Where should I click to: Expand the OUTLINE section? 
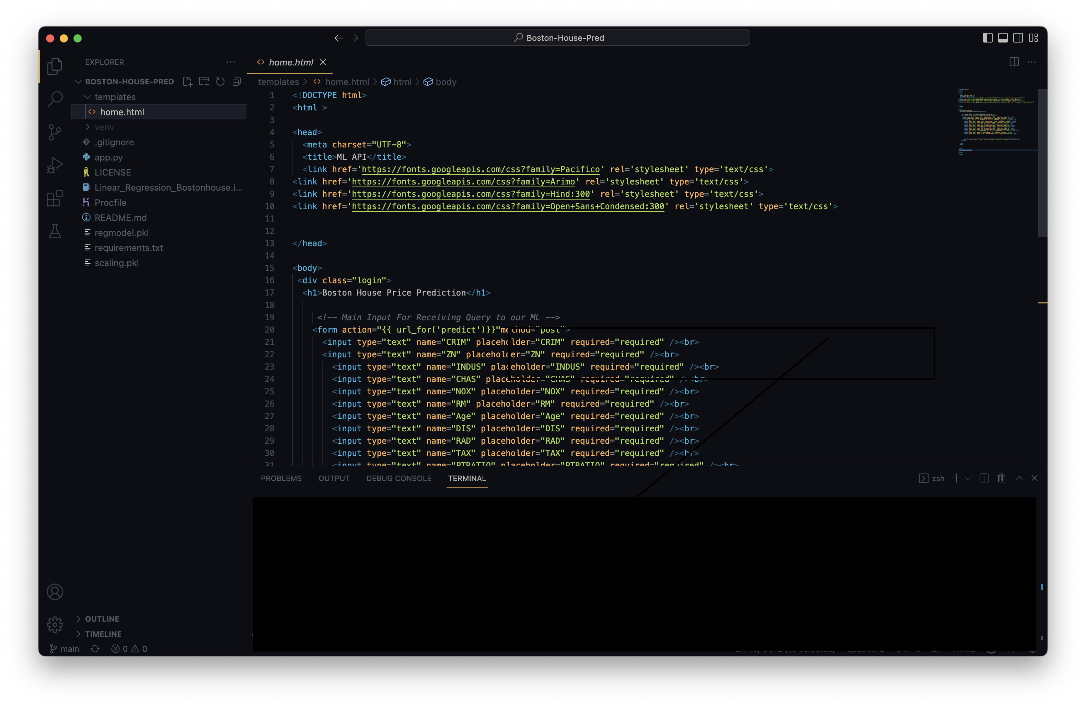(x=102, y=619)
